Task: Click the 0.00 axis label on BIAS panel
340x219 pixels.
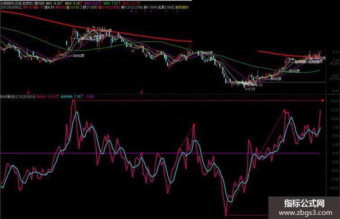Action: pos(335,153)
